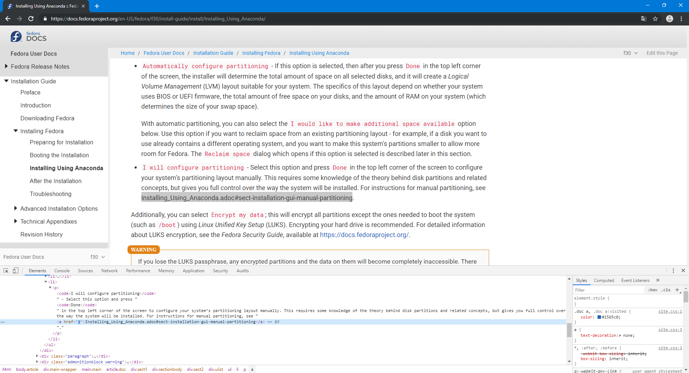Click the #1565c0 color swatch
689x373 pixels.
[x=599, y=317]
